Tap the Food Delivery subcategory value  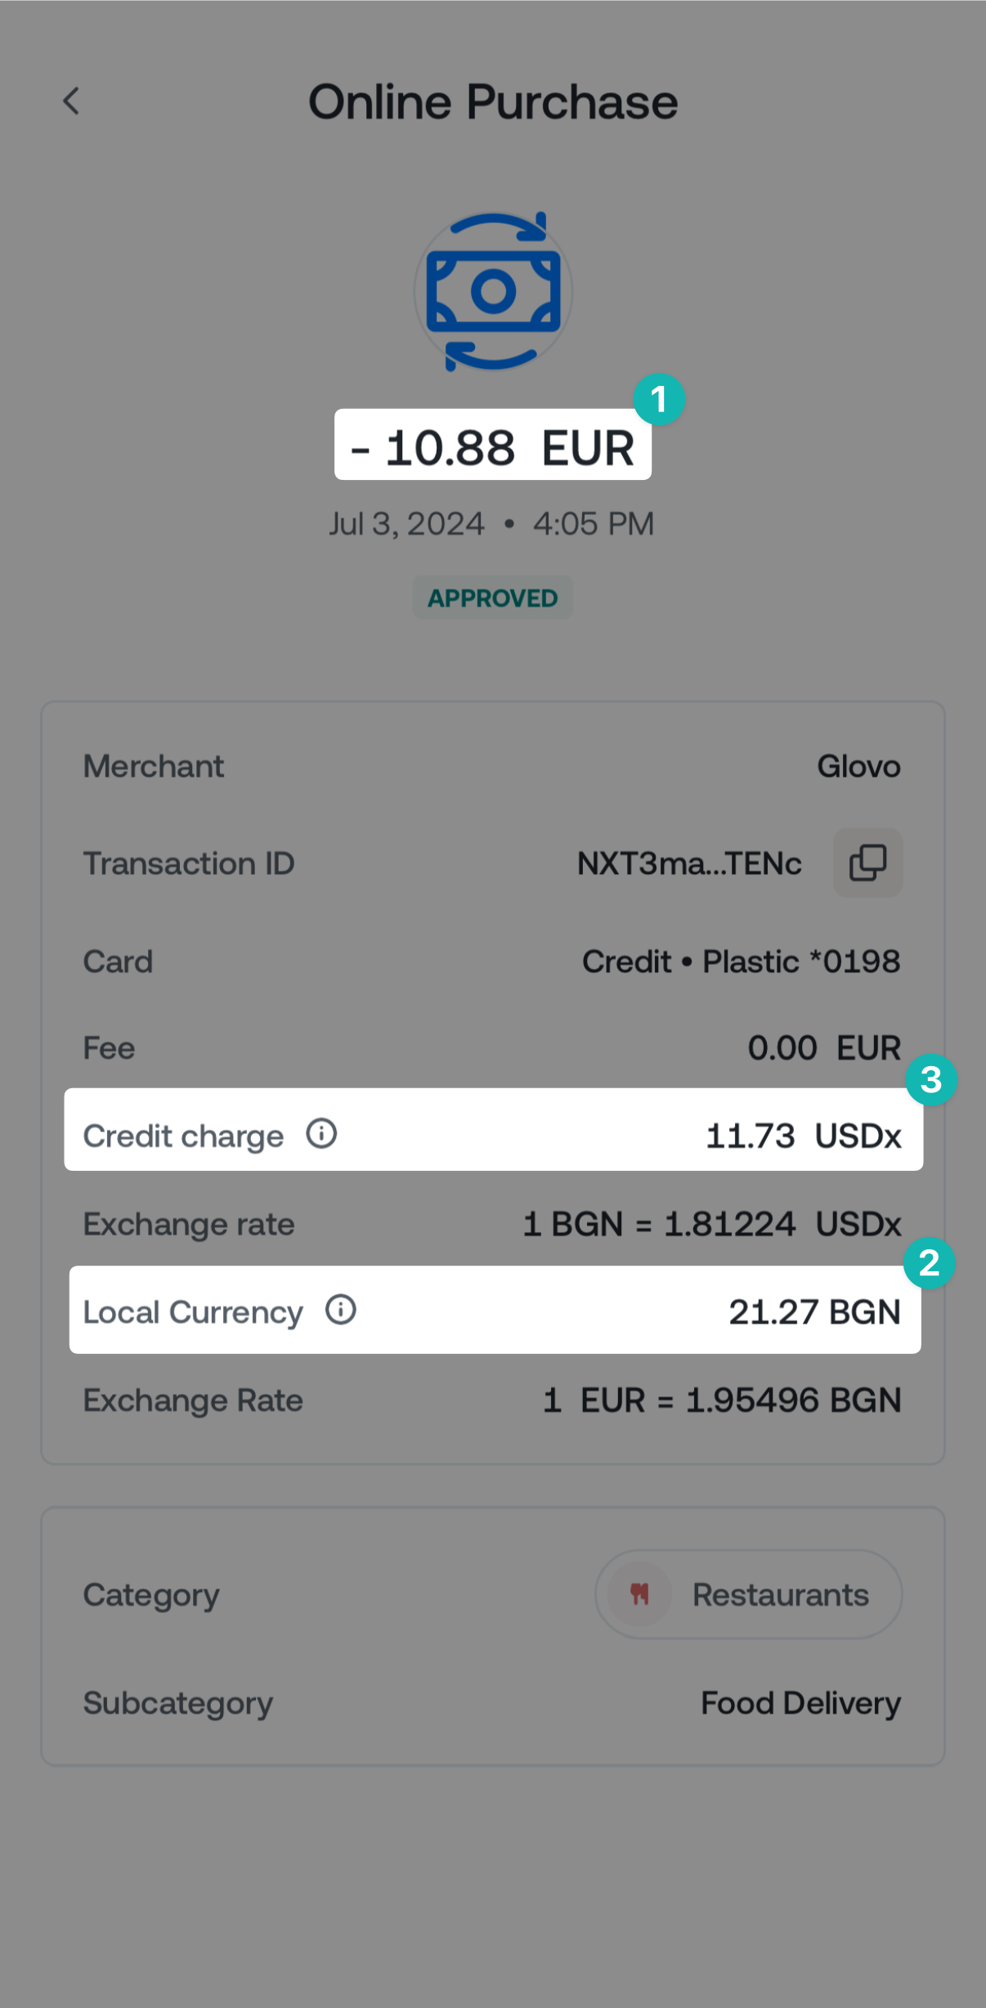[x=800, y=1703]
